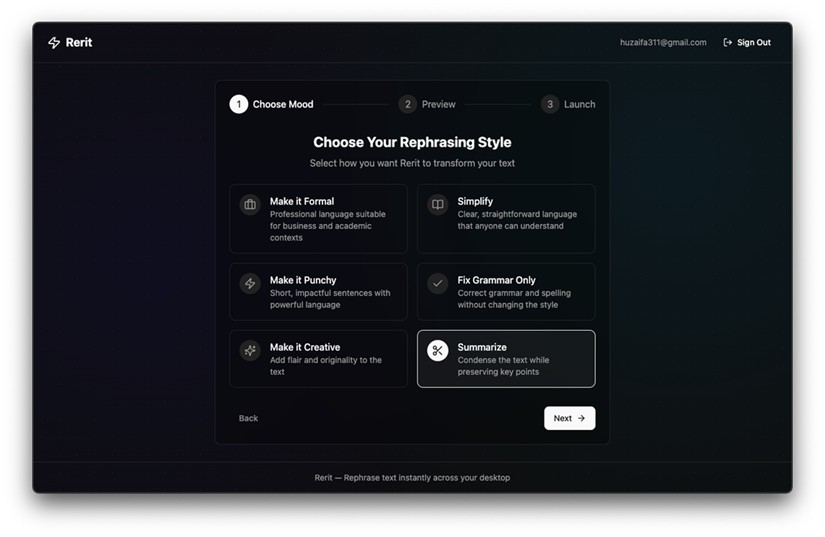The height and width of the screenshot is (537, 825).
Task: Click the Add flair and originality description
Action: coord(325,366)
